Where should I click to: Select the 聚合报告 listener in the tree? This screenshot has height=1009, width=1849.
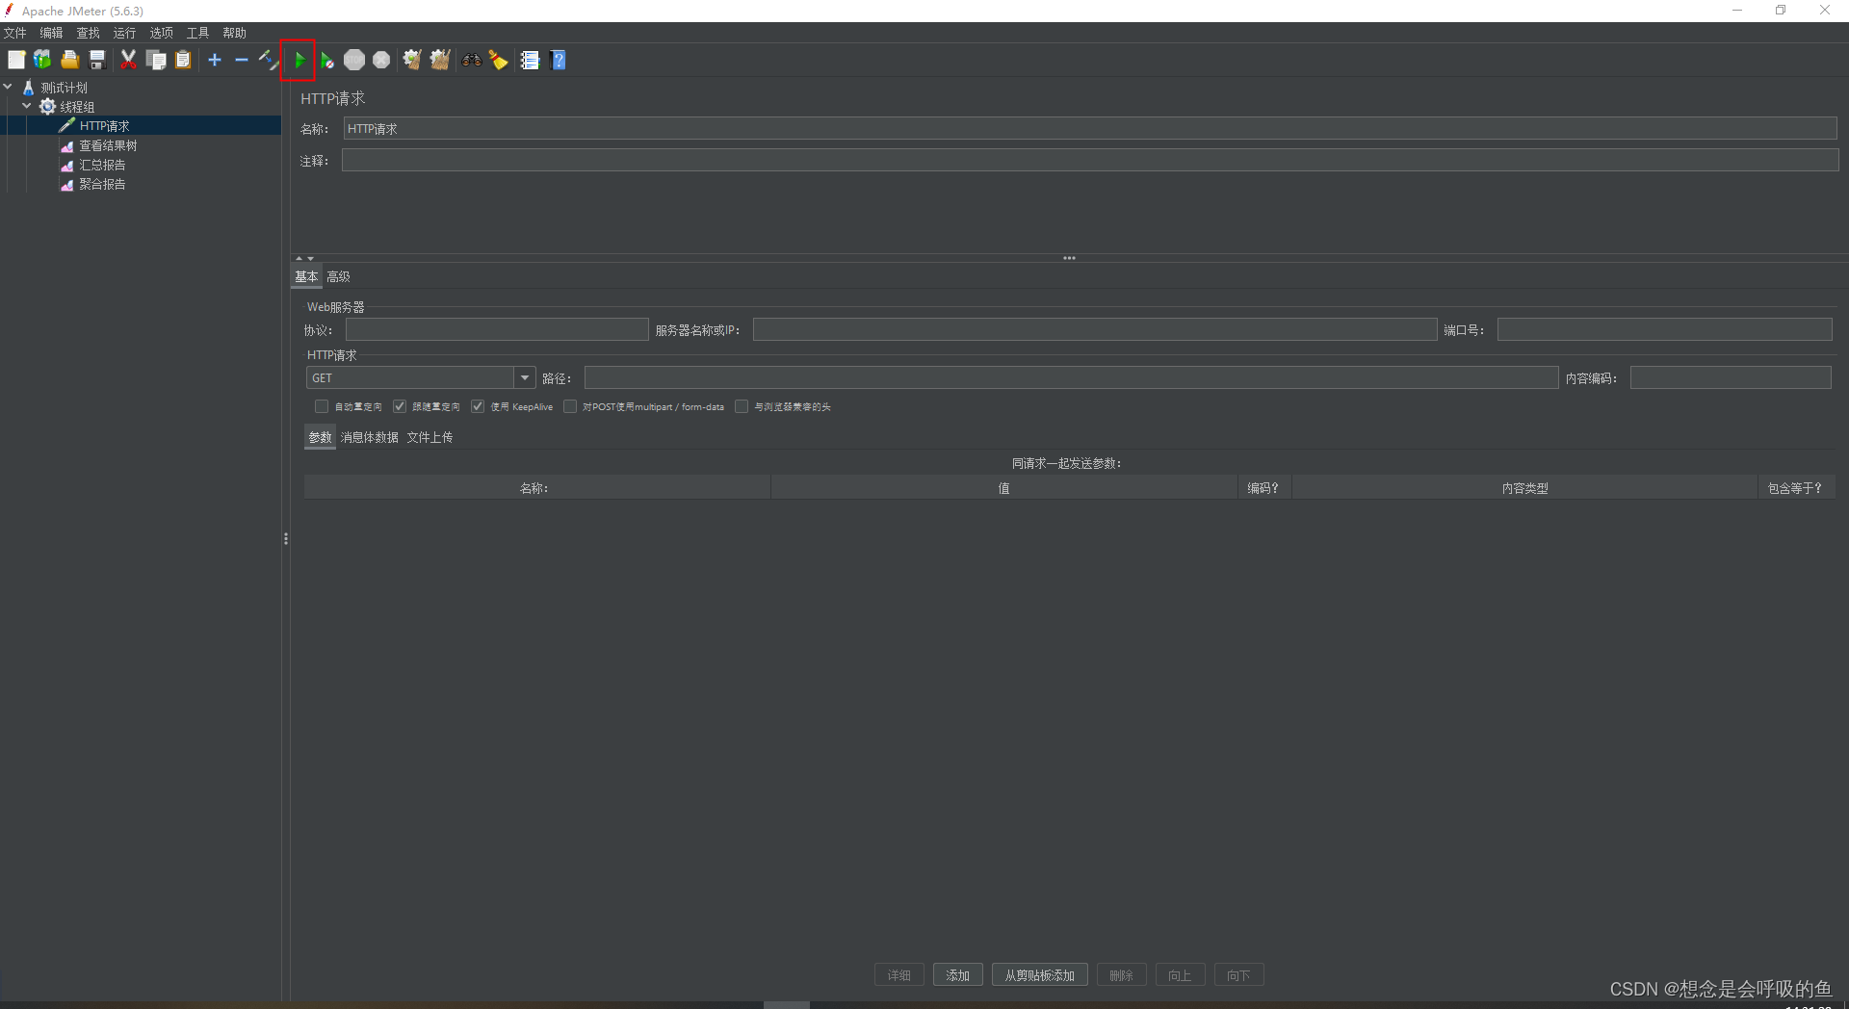[102, 184]
